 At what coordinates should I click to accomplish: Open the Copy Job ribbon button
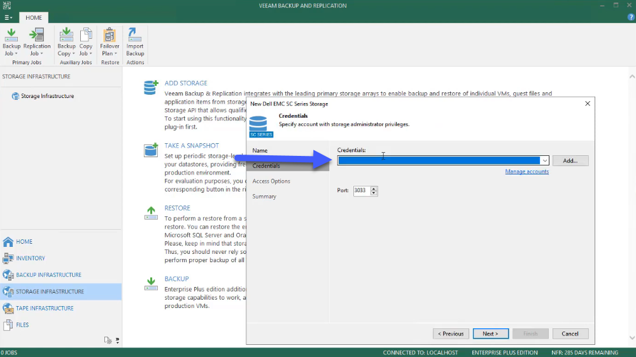point(85,42)
